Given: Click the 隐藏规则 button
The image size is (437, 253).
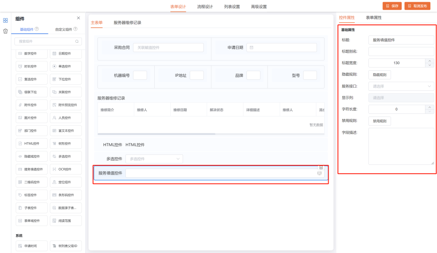Looking at the screenshot, I should (379, 75).
